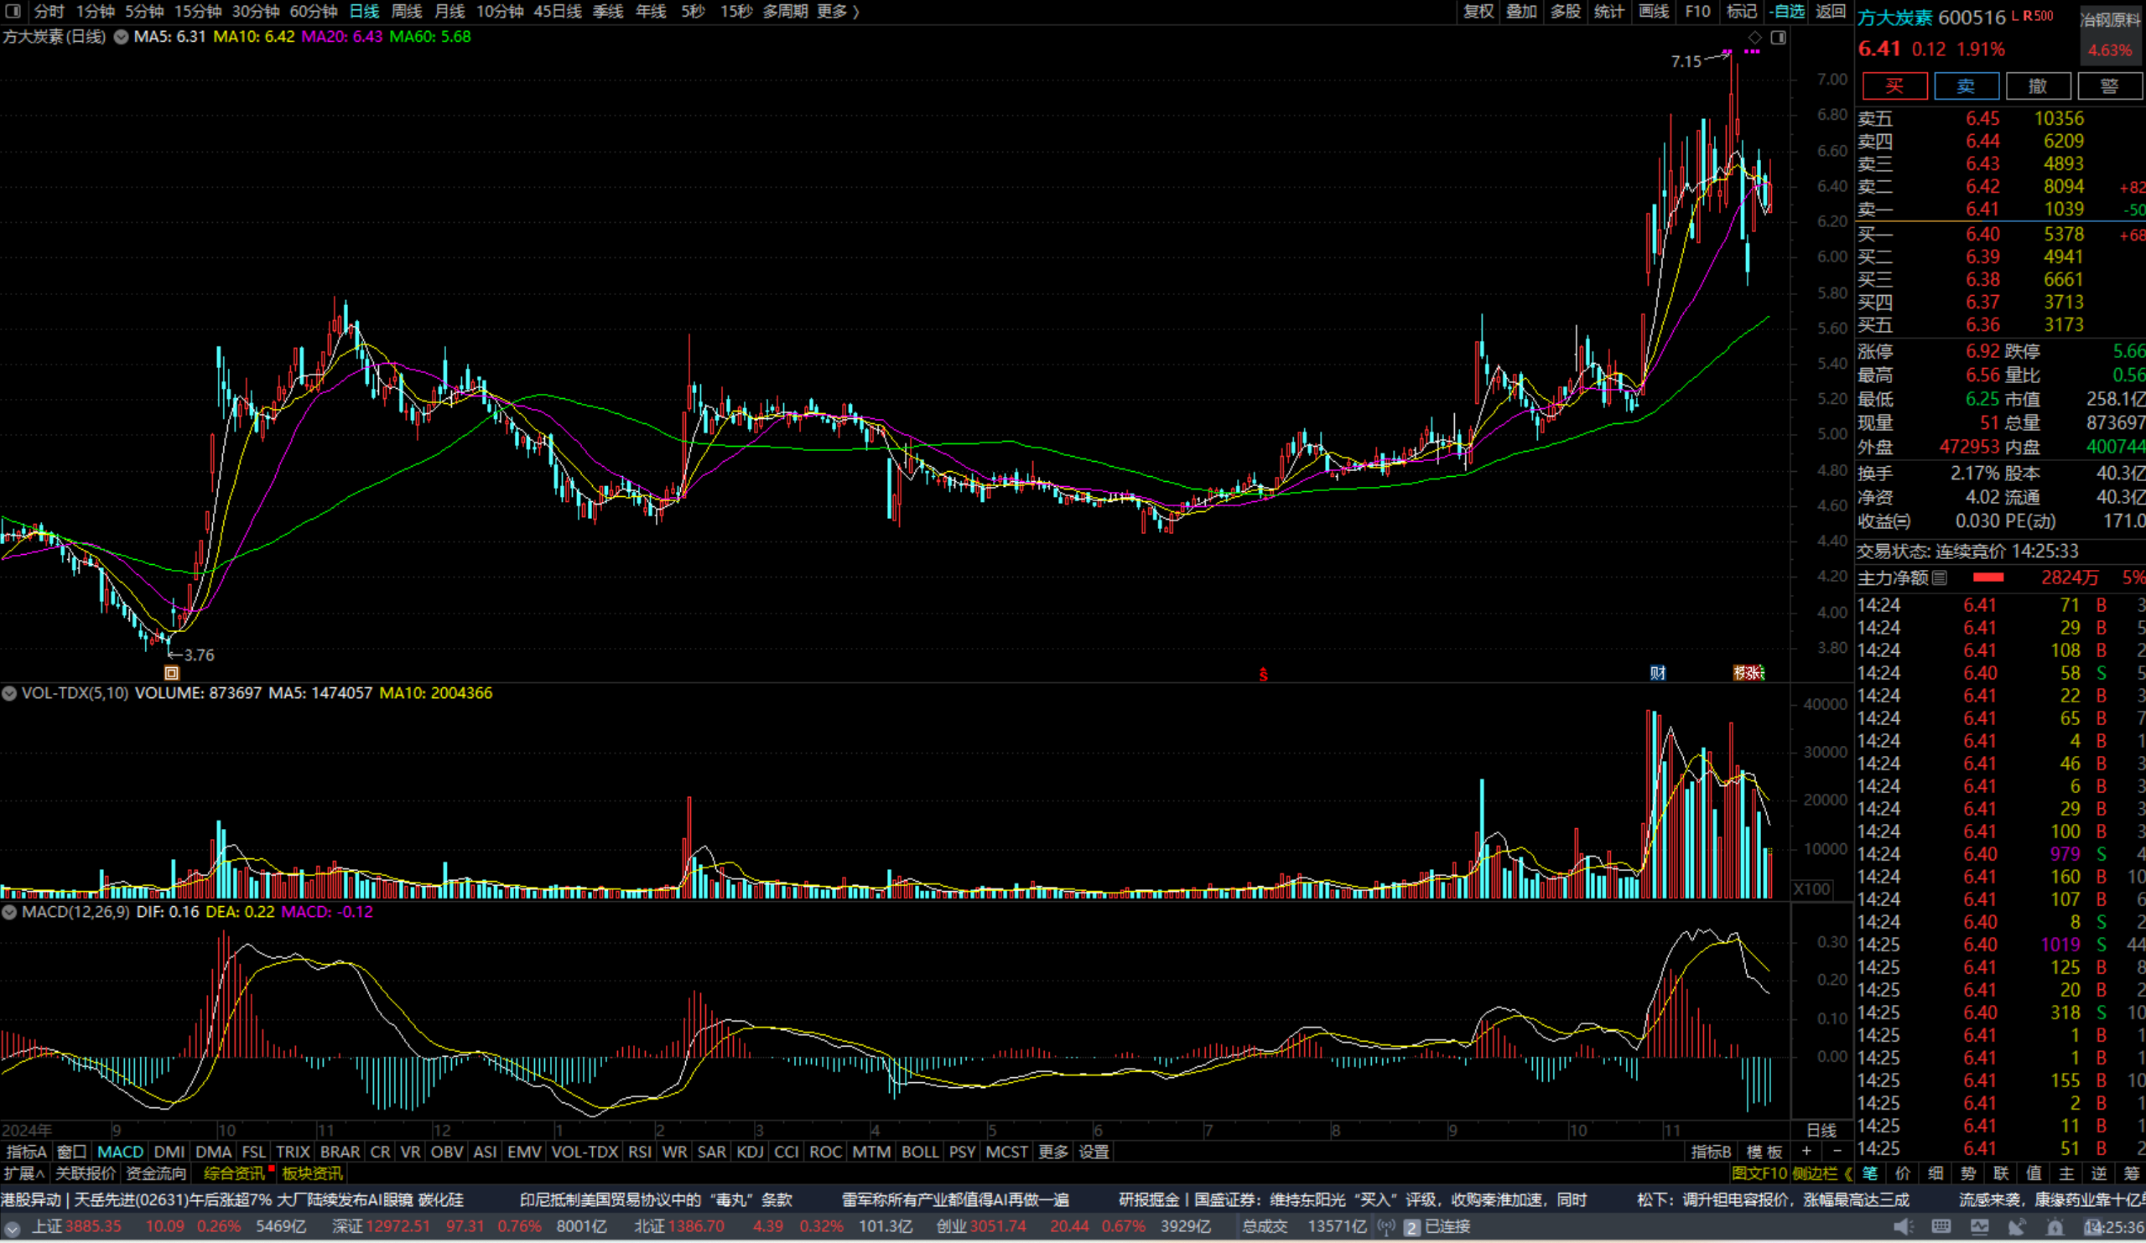This screenshot has height=1243, width=2146.
Task: Click the alarm siren alert icon
Action: tap(2055, 1227)
